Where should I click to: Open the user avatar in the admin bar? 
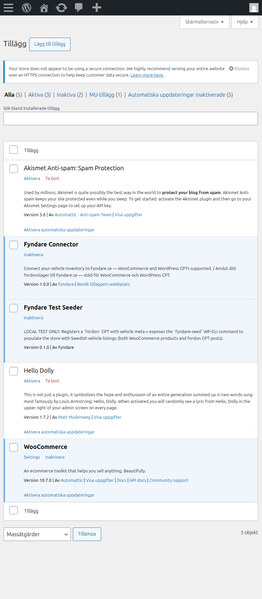pyautogui.click(x=254, y=7)
